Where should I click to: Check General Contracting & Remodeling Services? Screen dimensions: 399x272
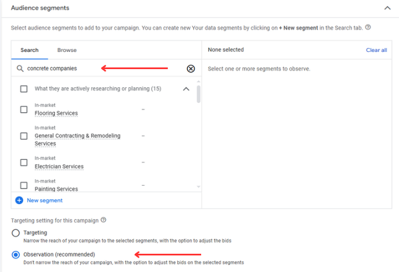click(24, 136)
